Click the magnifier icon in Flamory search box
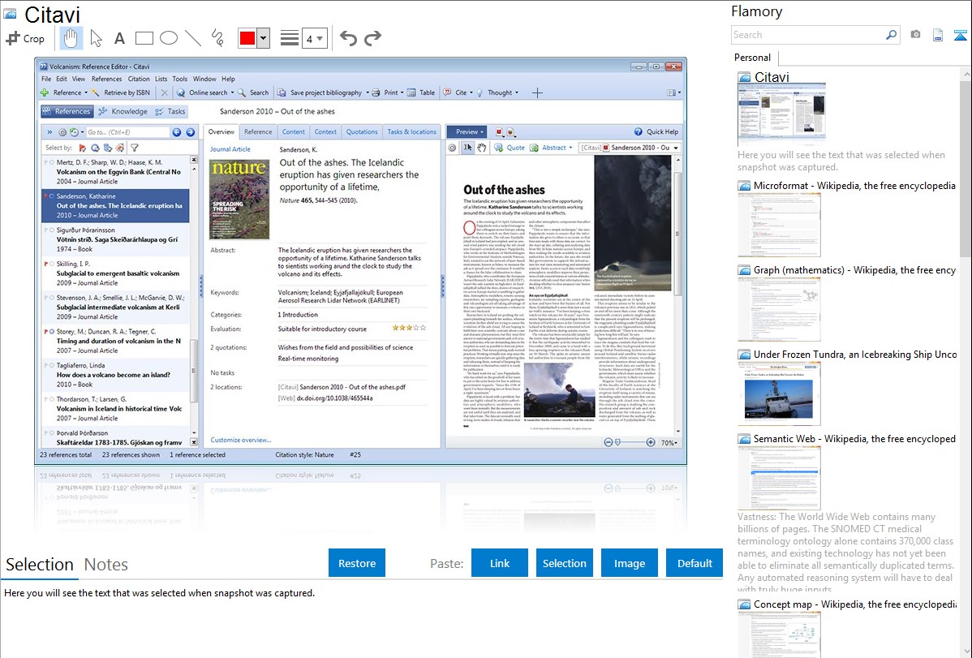 coord(891,35)
